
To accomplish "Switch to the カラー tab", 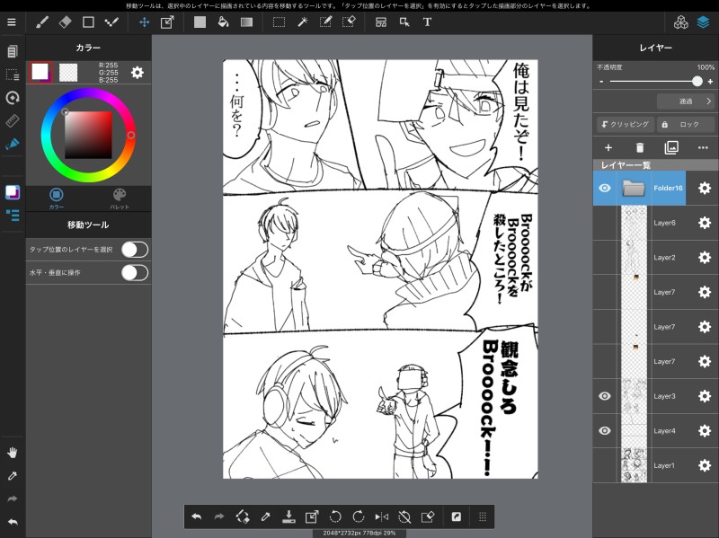I will (57, 198).
